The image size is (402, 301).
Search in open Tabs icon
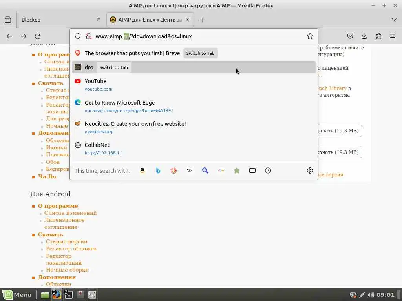tap(252, 170)
